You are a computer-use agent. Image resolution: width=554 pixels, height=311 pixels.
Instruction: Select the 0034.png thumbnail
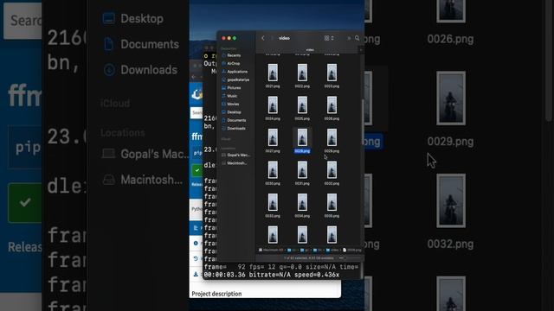pos(302,202)
